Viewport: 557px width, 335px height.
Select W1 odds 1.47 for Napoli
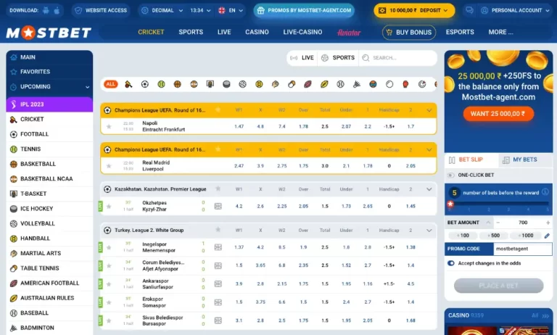tap(239, 126)
